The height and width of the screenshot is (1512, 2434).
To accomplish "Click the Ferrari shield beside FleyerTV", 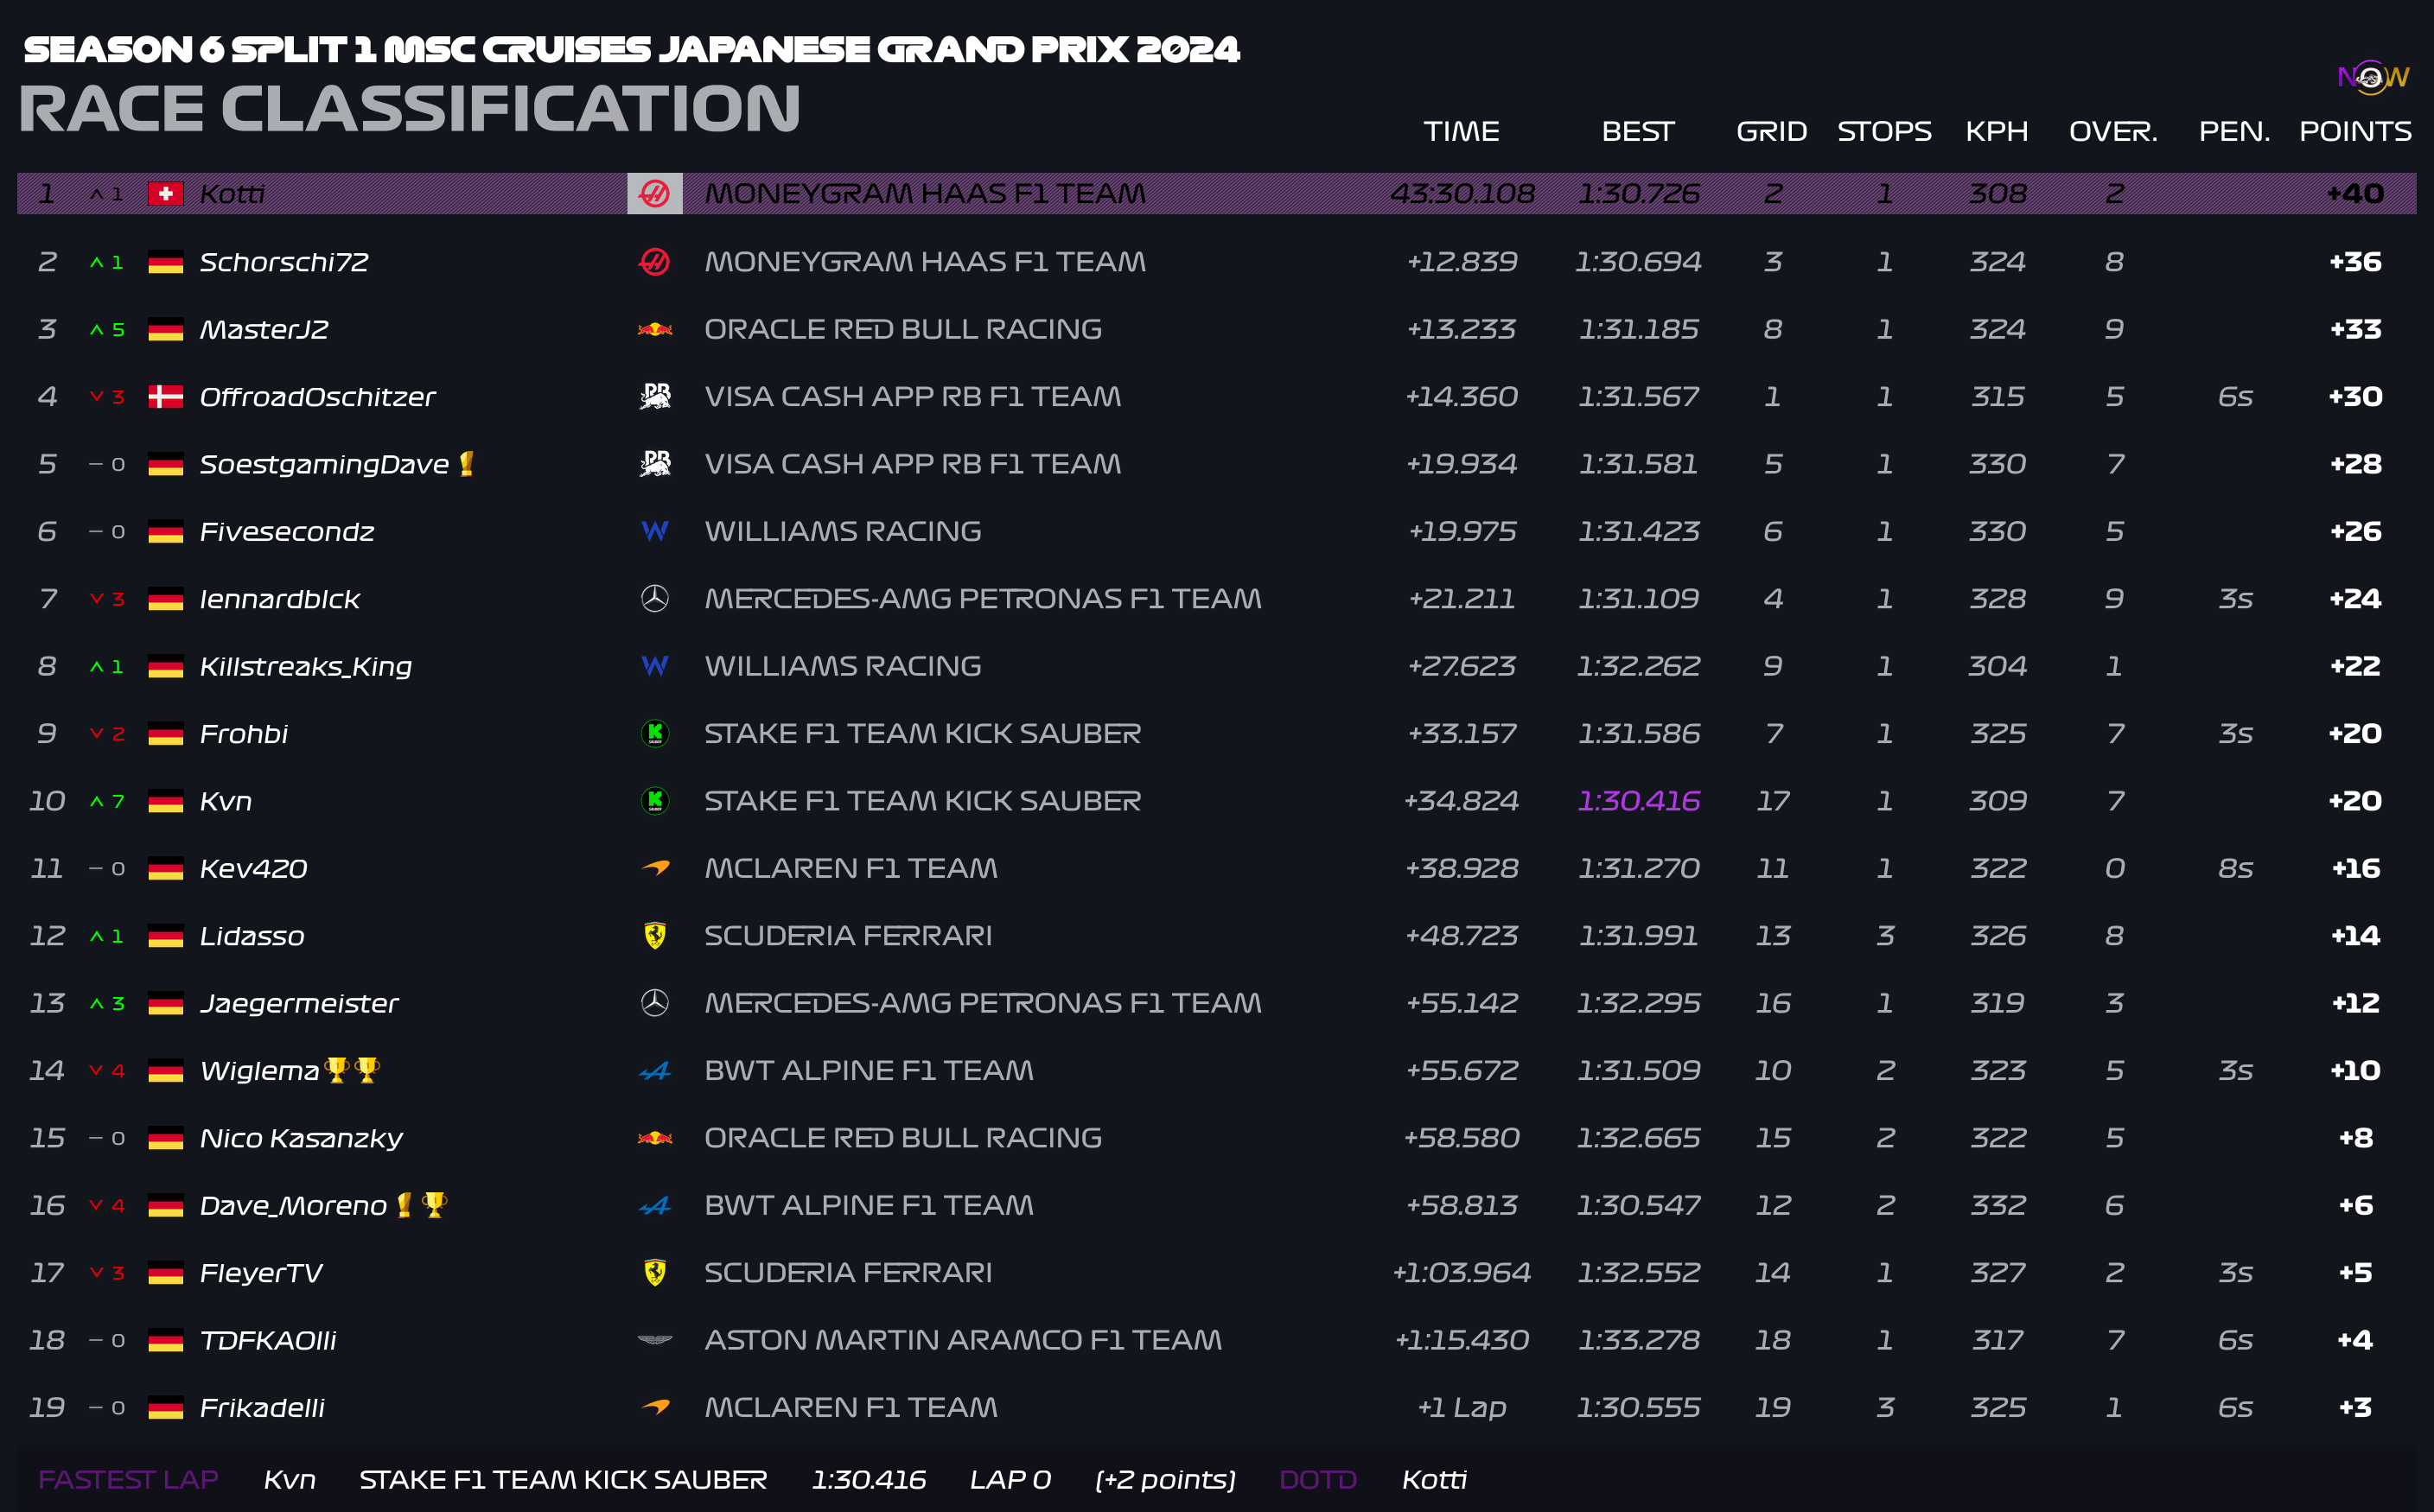I will [x=654, y=1273].
